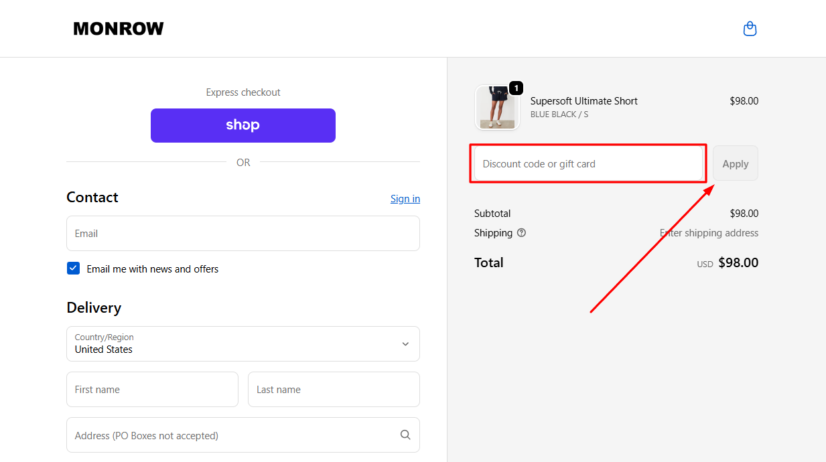The height and width of the screenshot is (462, 826).
Task: Click the Email input field
Action: (x=243, y=234)
